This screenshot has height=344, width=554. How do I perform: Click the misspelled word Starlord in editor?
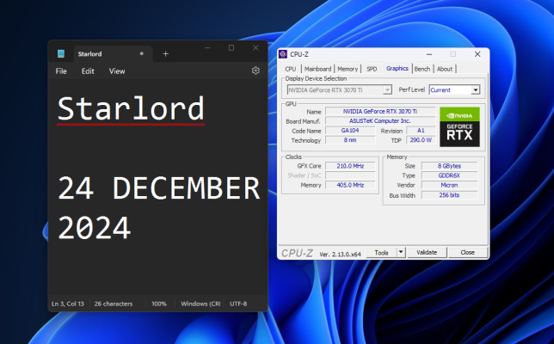(x=131, y=108)
